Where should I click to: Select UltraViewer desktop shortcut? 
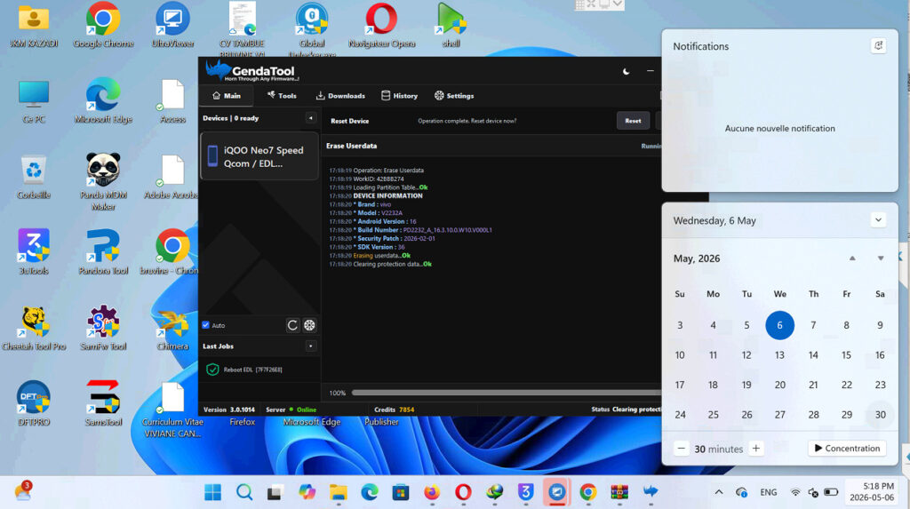172,26
